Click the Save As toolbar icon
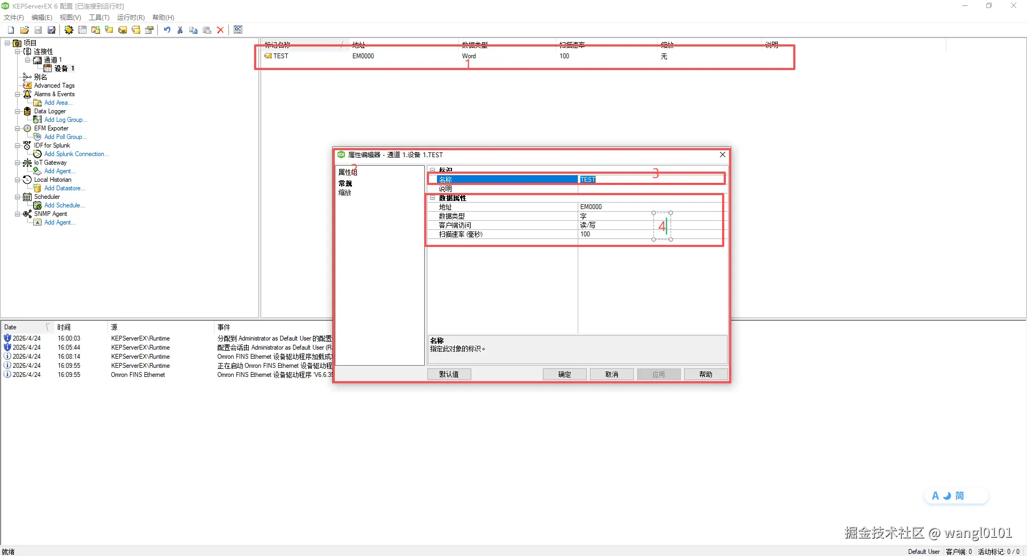 (x=51, y=30)
